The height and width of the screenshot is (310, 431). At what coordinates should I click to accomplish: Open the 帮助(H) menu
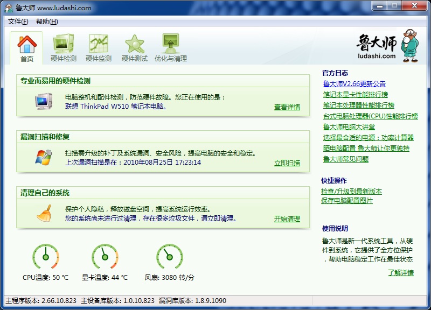tap(47, 22)
